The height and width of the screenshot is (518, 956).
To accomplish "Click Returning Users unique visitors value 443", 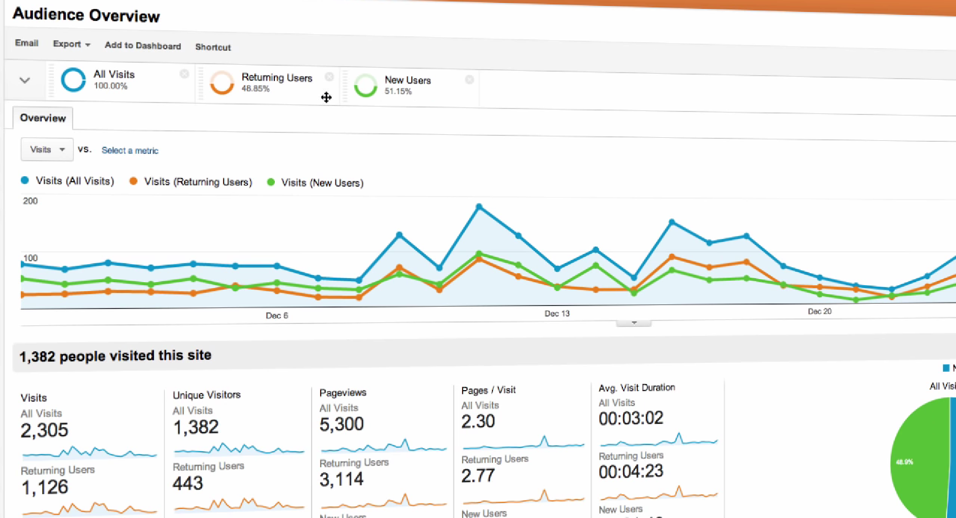I will pos(188,483).
